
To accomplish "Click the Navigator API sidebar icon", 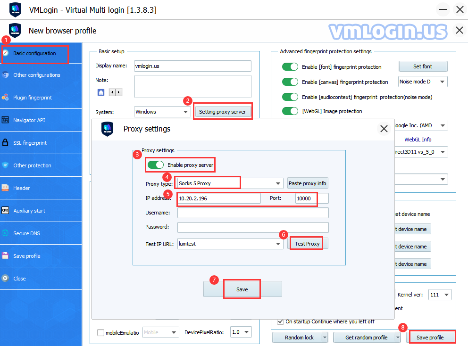I will pyautogui.click(x=5, y=120).
